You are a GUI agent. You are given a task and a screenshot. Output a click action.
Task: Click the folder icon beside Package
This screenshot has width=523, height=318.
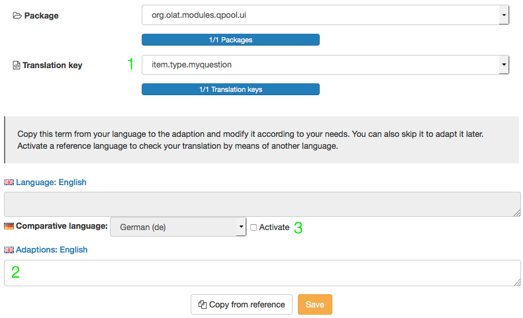(17, 15)
